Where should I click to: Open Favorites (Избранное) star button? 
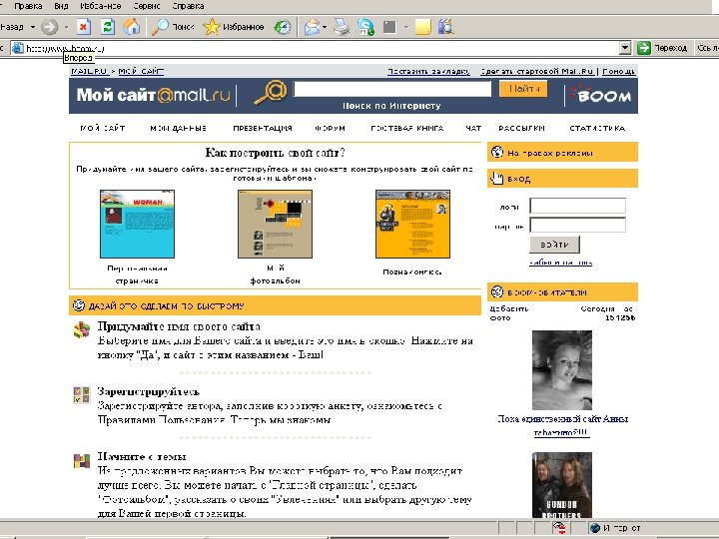pyautogui.click(x=234, y=27)
